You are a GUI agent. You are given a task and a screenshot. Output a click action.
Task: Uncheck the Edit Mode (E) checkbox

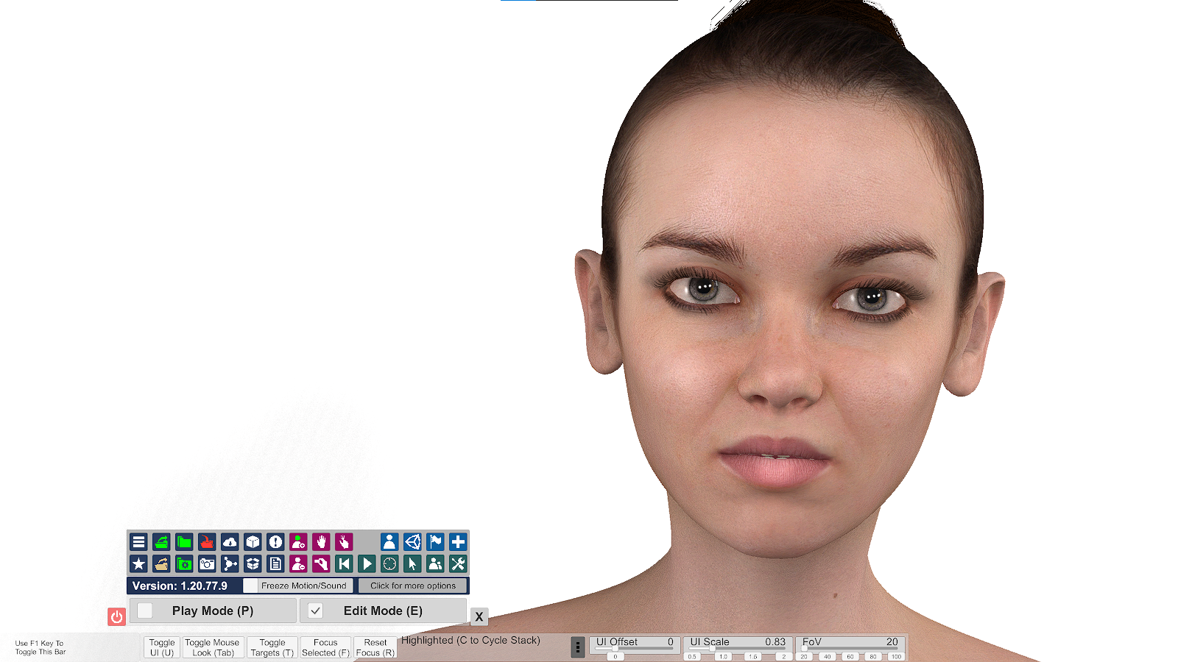[x=315, y=611]
